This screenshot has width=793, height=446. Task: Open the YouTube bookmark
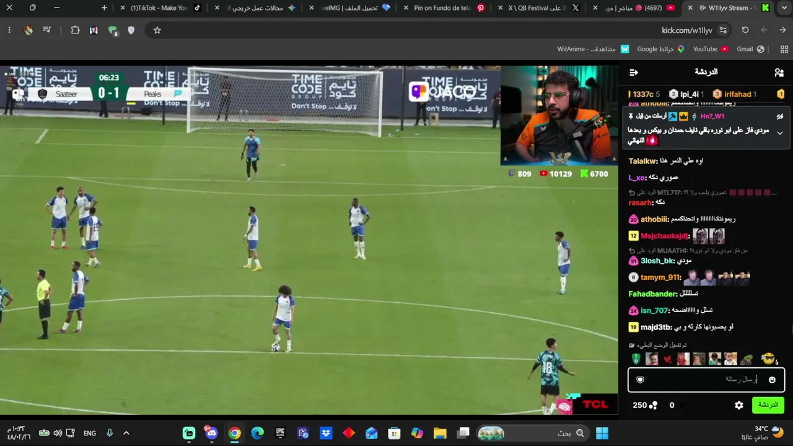pos(711,49)
